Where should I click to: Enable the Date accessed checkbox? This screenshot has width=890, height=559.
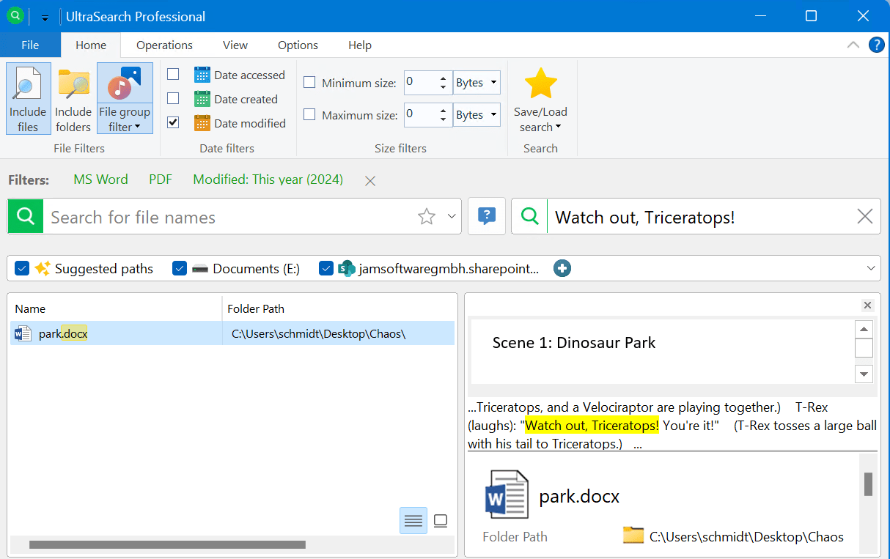pyautogui.click(x=173, y=75)
